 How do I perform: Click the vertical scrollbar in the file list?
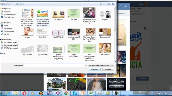(x=115, y=19)
